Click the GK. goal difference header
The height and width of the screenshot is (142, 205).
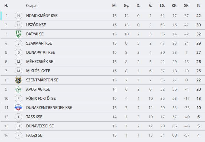pyautogui.click(x=186, y=5)
